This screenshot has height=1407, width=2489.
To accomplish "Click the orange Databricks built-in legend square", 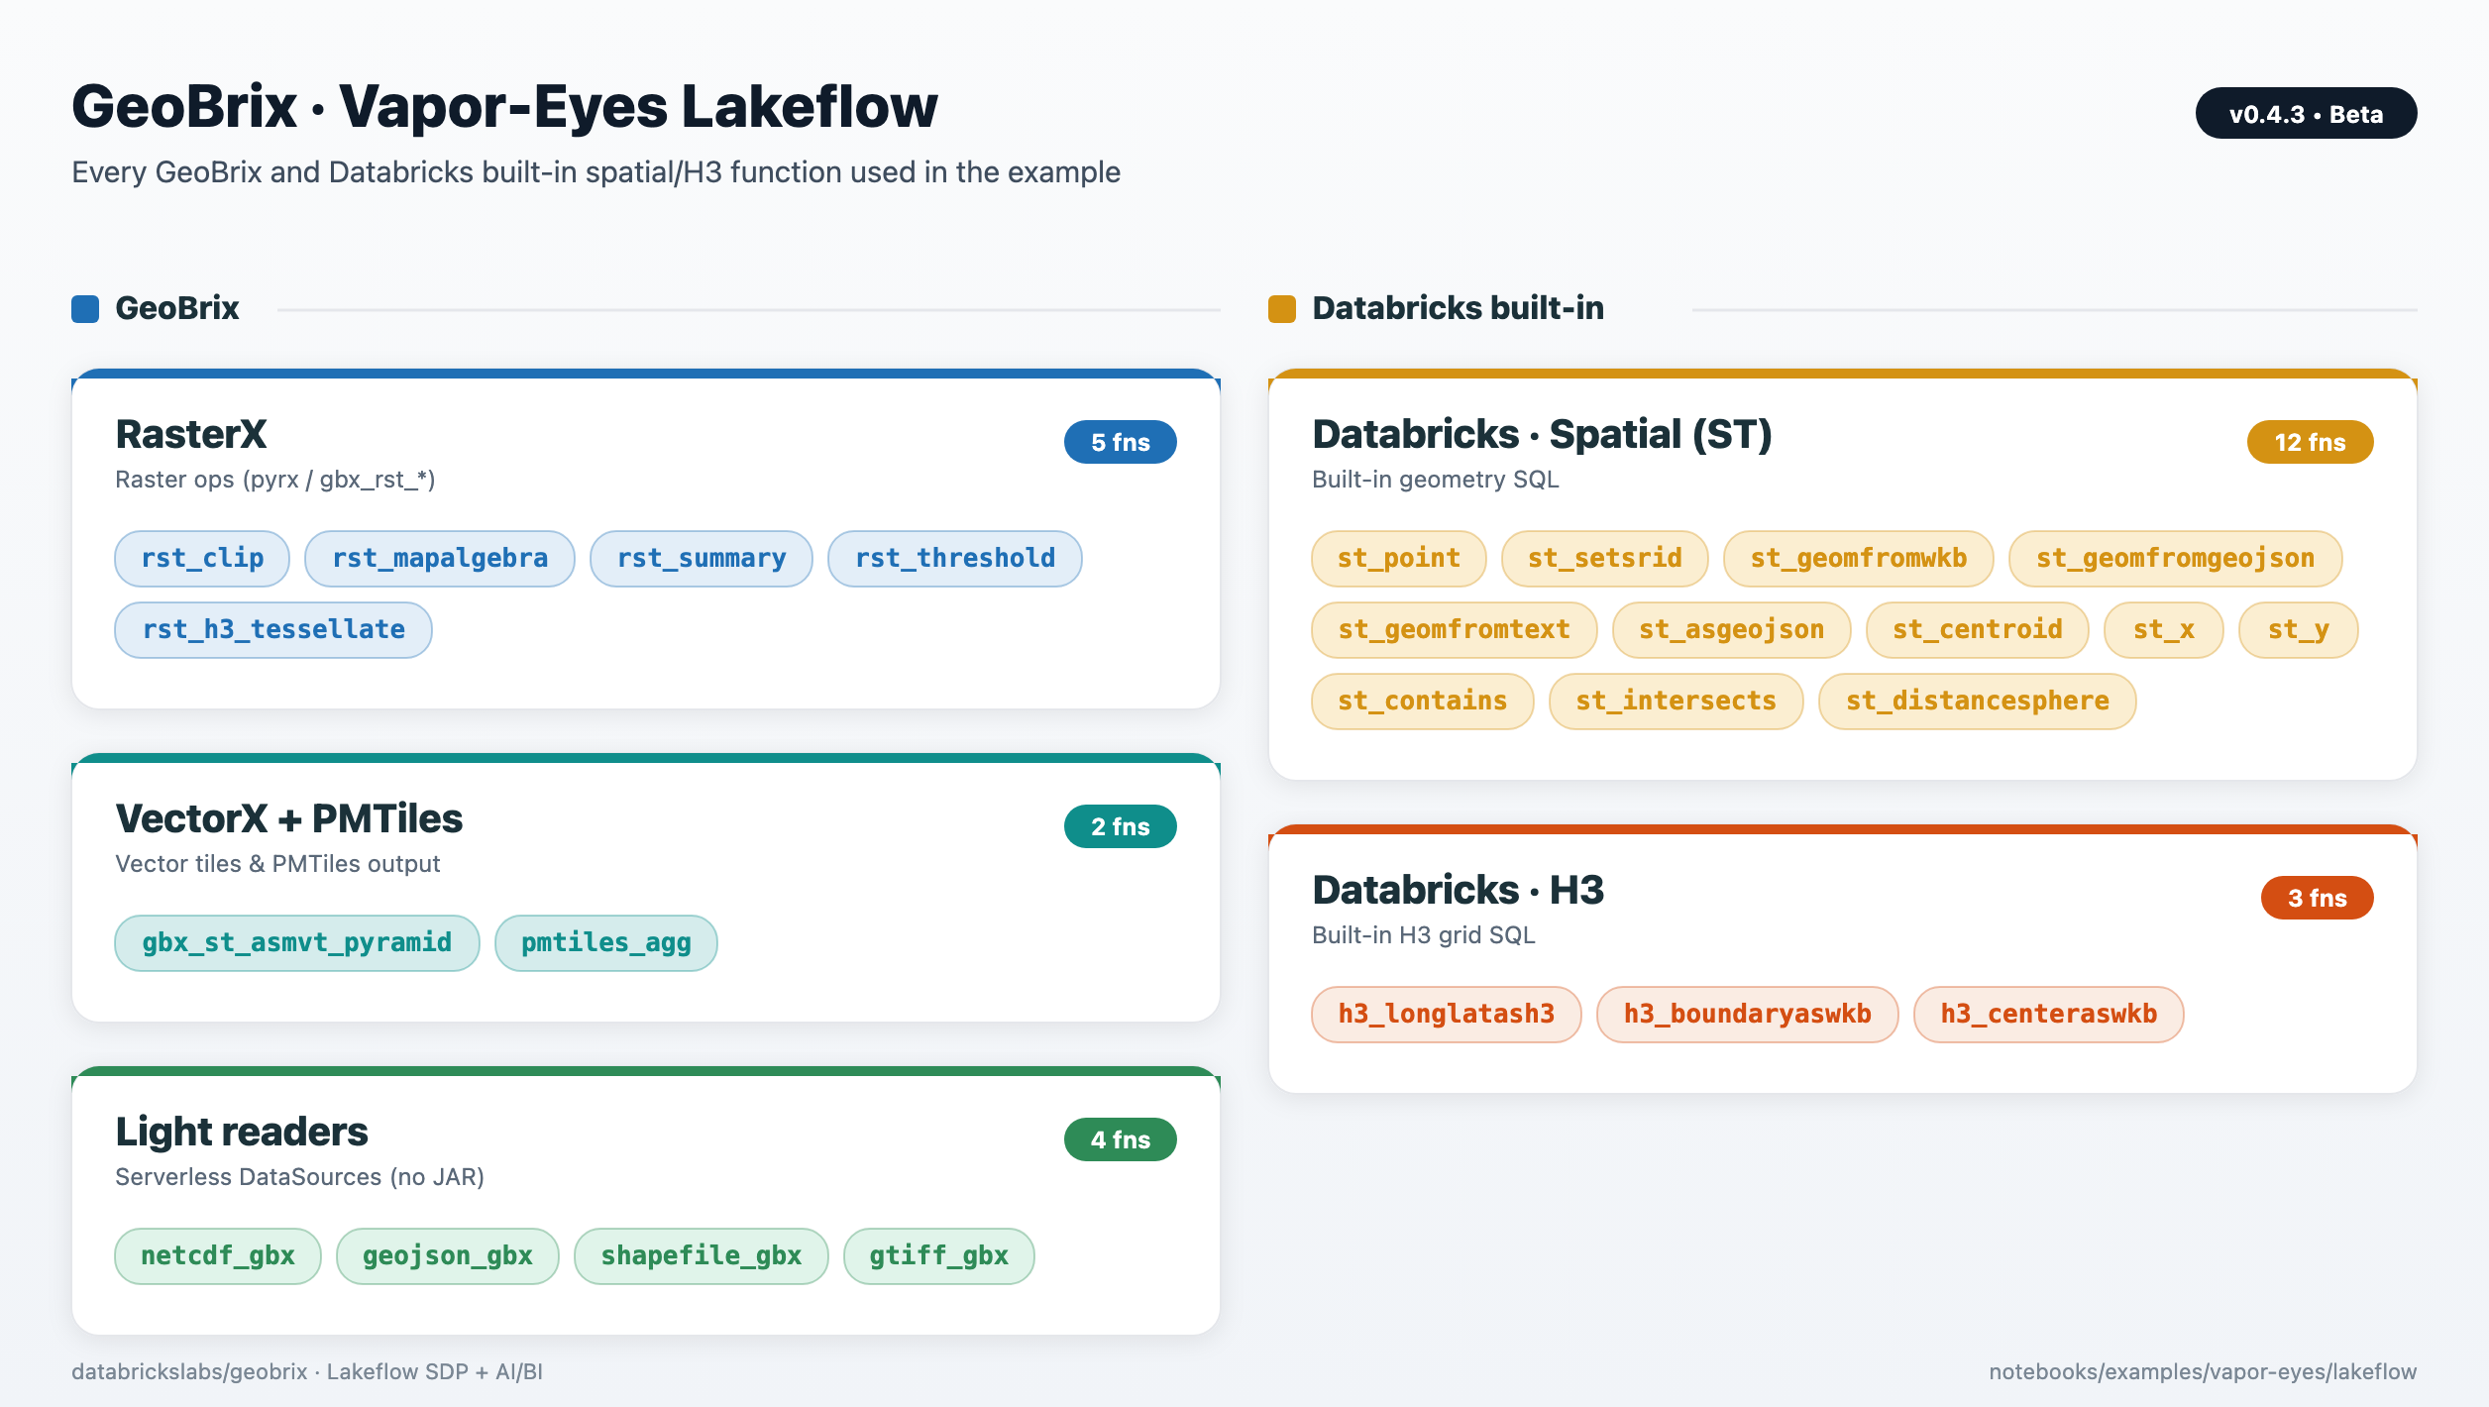I will [x=1282, y=309].
